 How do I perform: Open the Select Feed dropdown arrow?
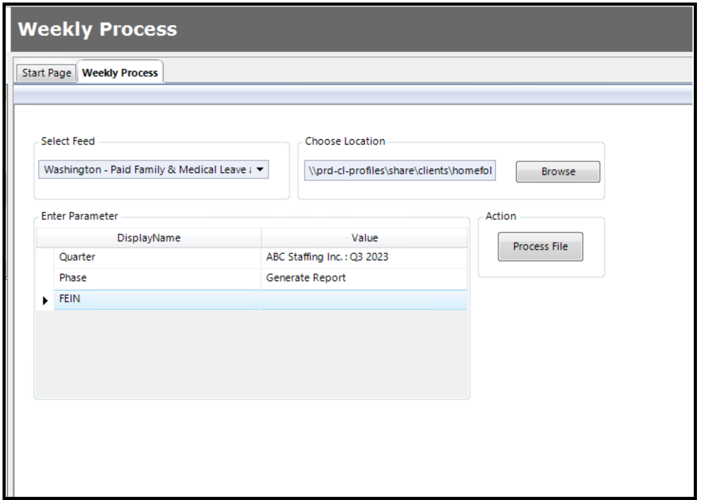click(260, 169)
